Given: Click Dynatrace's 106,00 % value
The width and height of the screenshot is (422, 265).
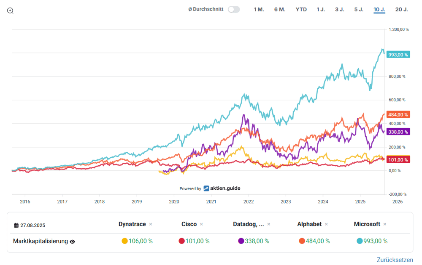Looking at the screenshot, I should coord(141,241).
